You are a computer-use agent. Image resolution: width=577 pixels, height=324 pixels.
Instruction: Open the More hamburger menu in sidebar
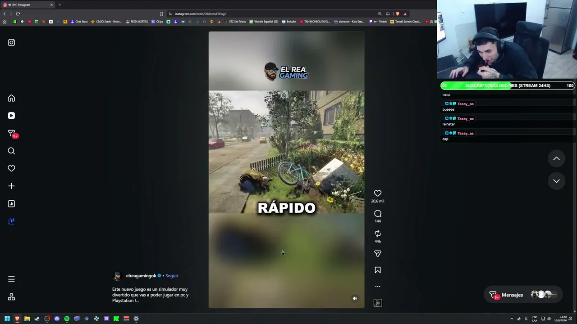pyautogui.click(x=11, y=279)
